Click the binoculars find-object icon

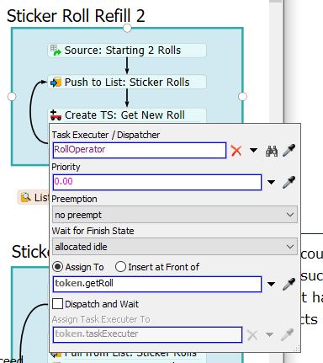click(272, 151)
